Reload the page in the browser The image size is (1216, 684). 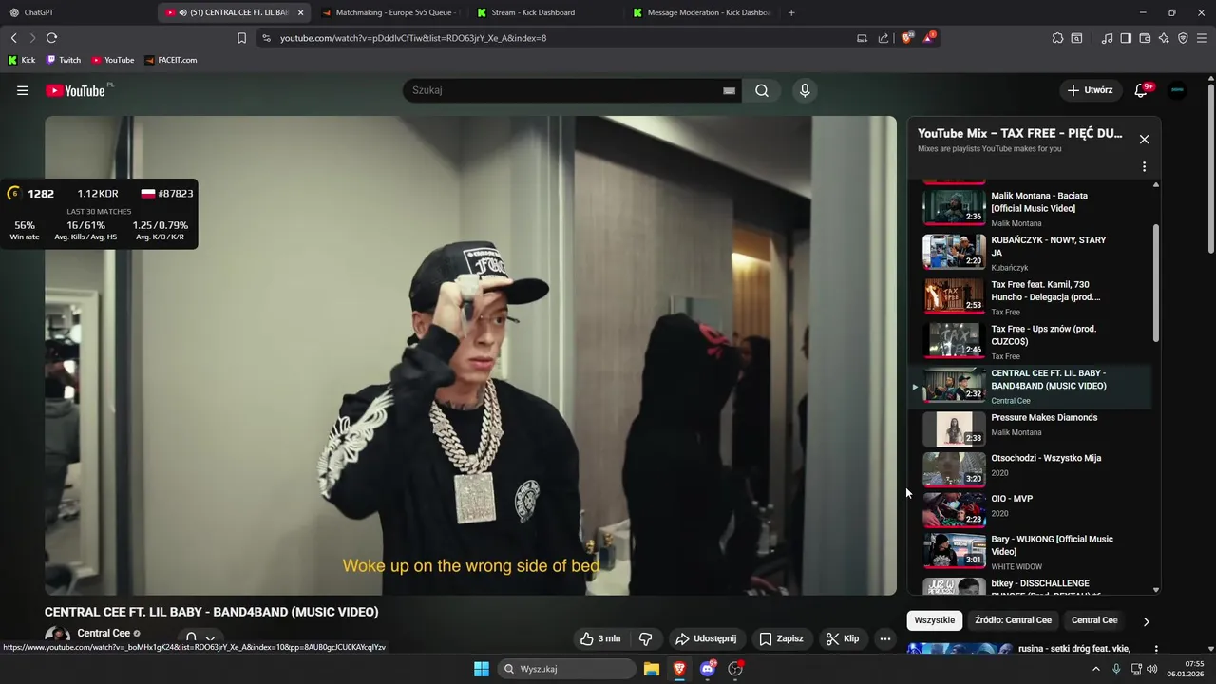tap(51, 38)
